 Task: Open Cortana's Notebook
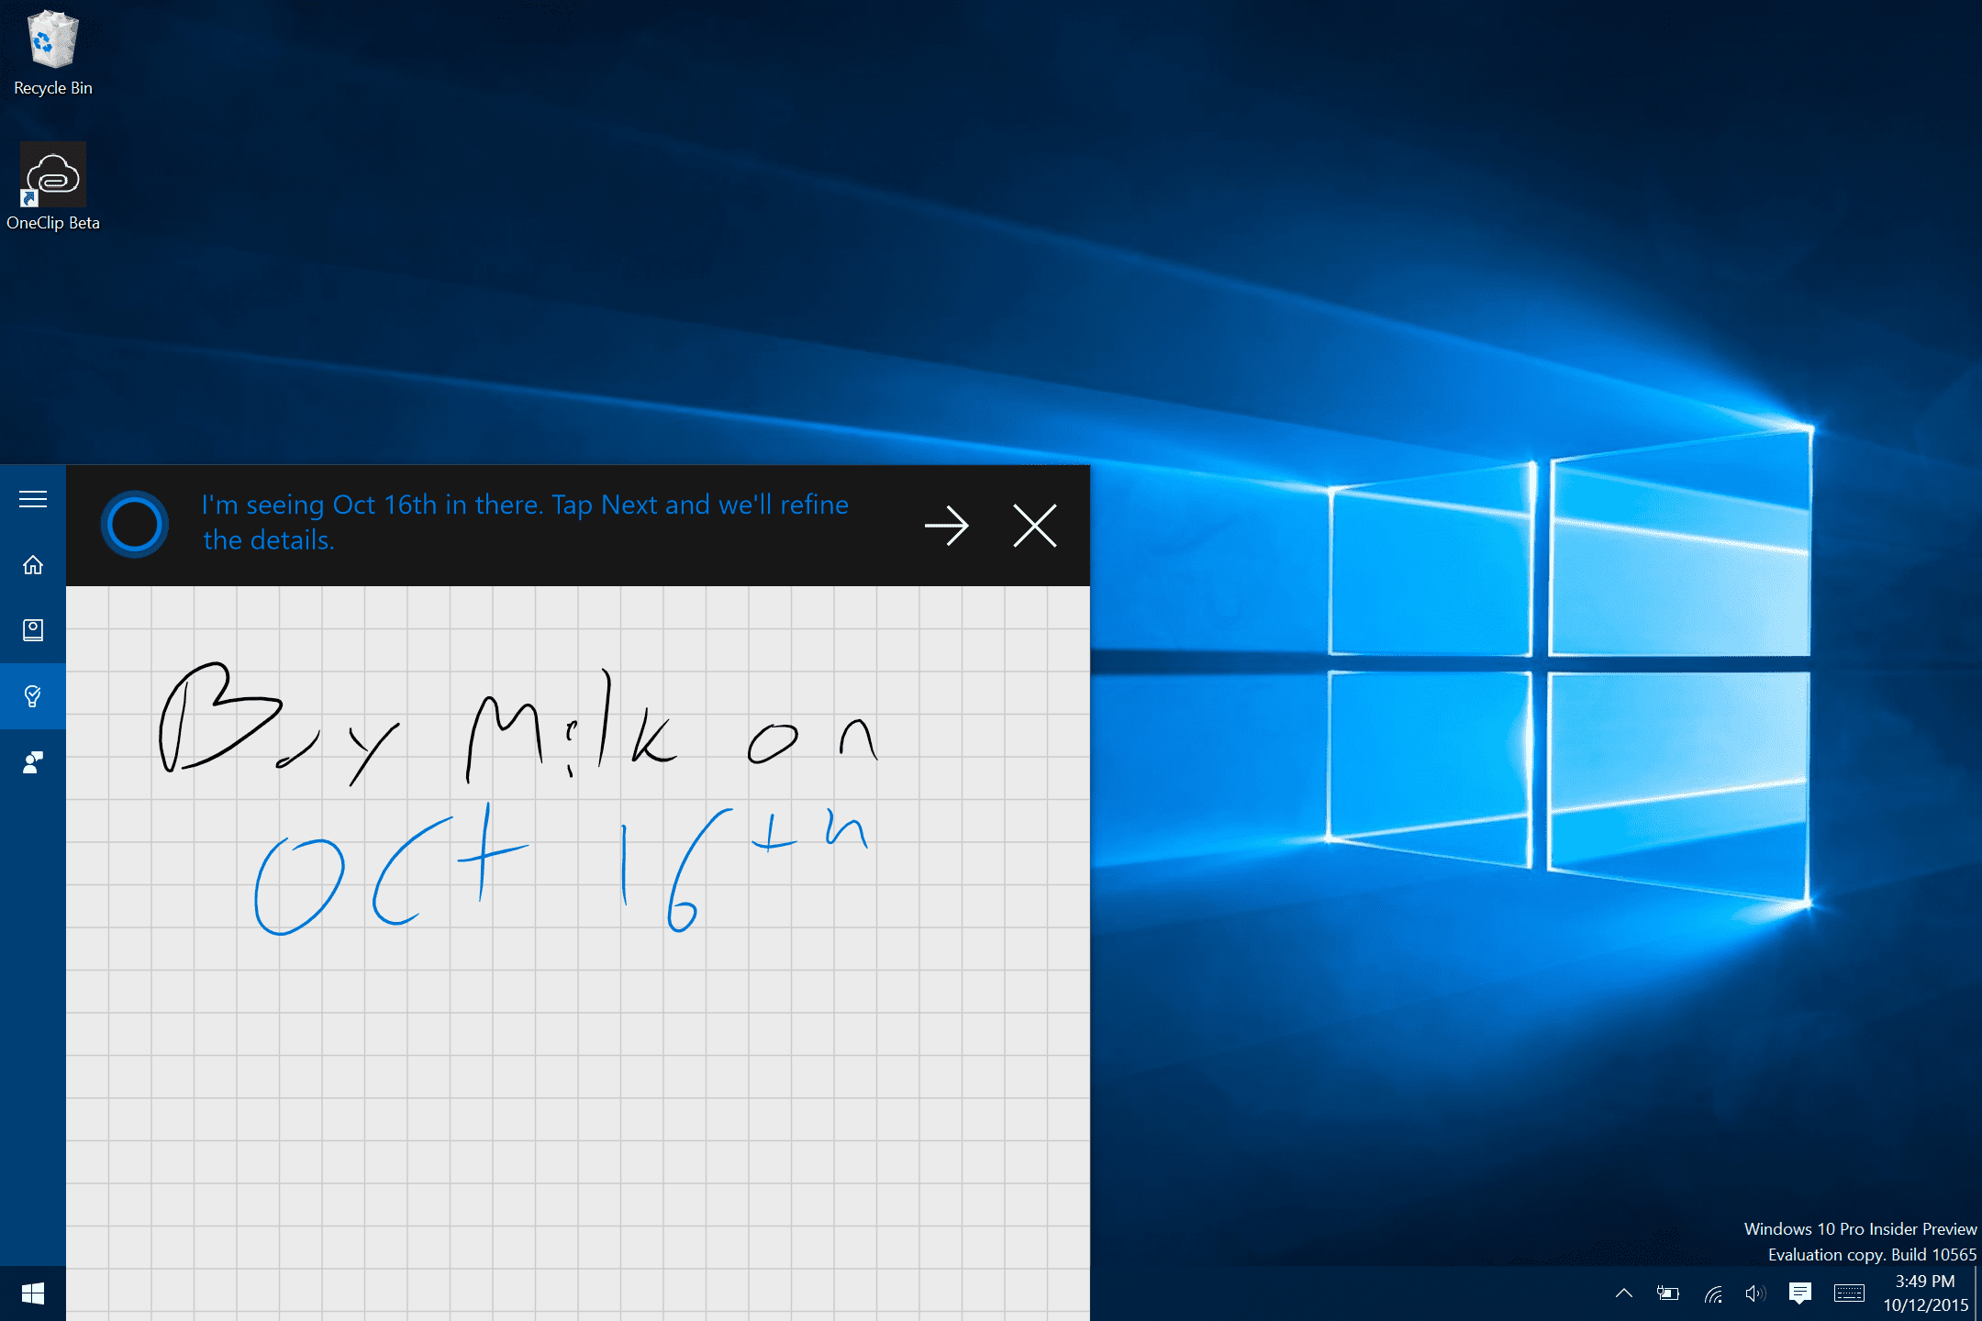click(33, 630)
